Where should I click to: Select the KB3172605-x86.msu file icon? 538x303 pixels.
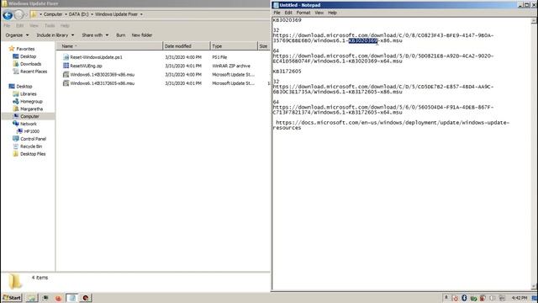coord(66,83)
